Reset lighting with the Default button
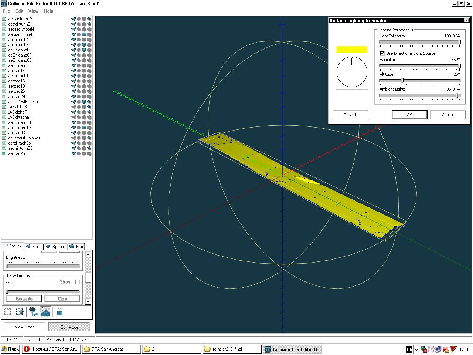 point(350,115)
